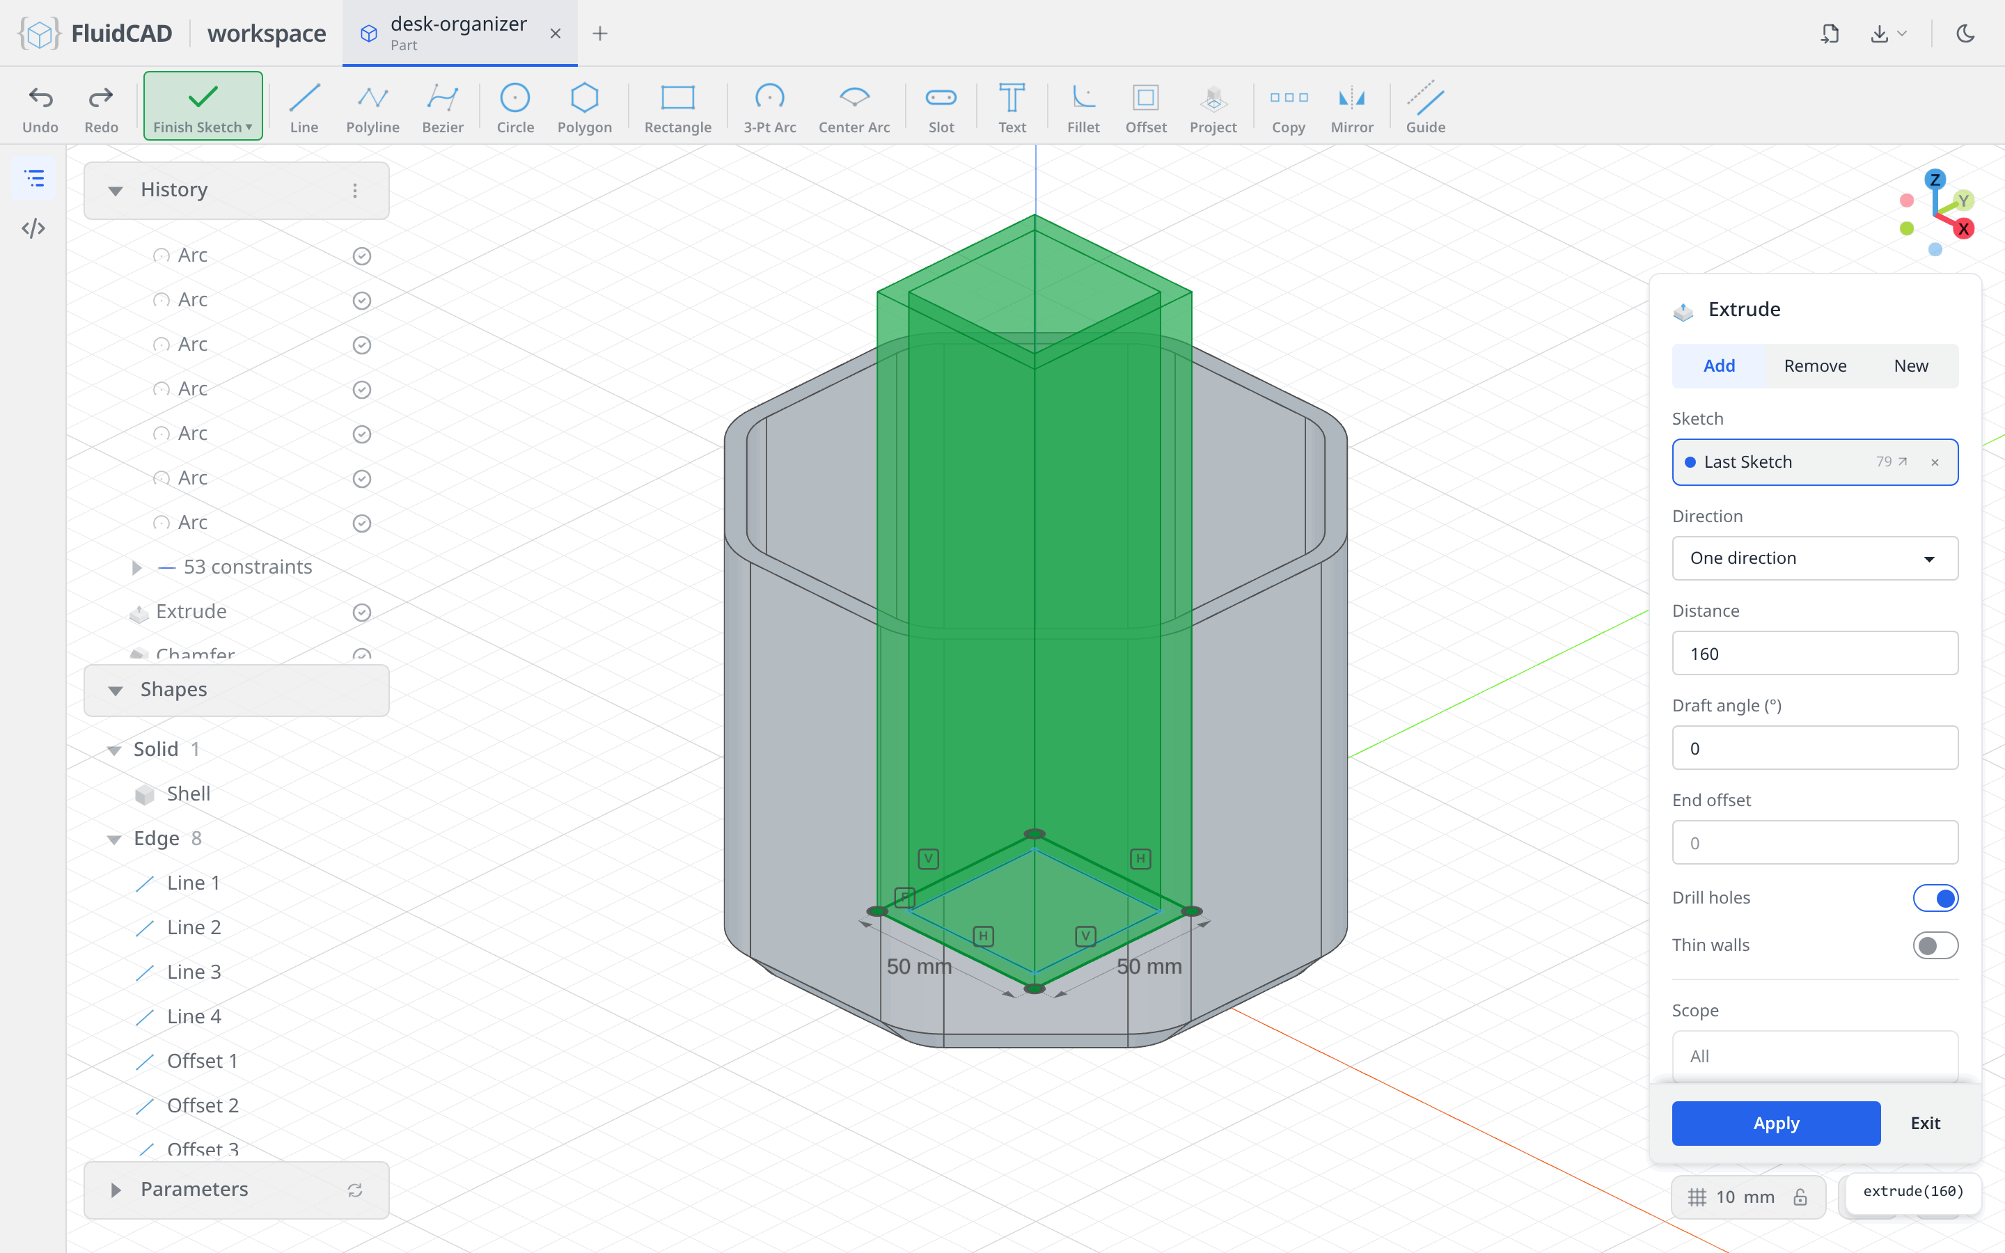Pick the Circle tool
The height and width of the screenshot is (1253, 2005).
click(x=514, y=107)
